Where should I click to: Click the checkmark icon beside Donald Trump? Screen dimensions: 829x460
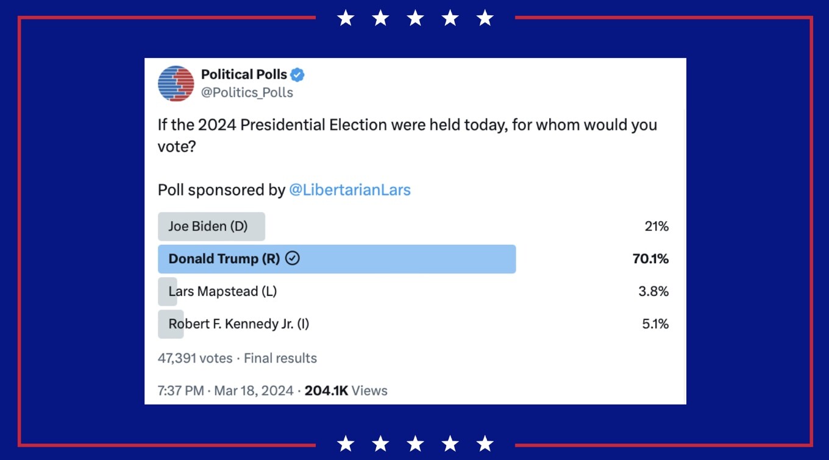293,258
